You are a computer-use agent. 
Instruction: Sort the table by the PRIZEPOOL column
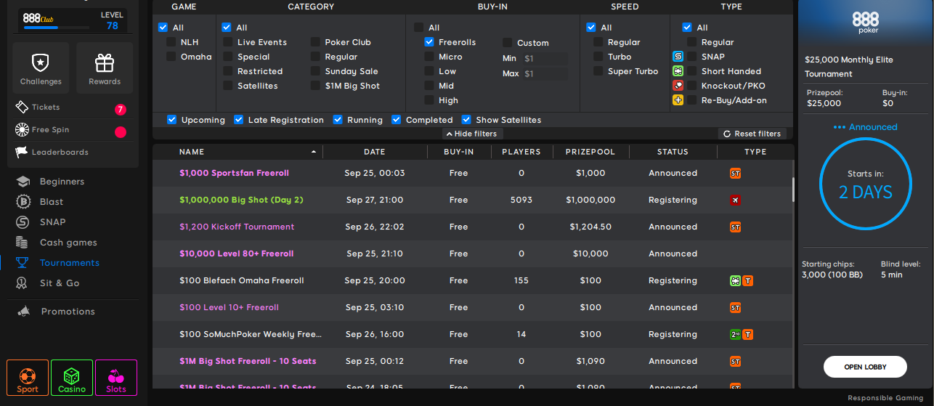(x=590, y=152)
